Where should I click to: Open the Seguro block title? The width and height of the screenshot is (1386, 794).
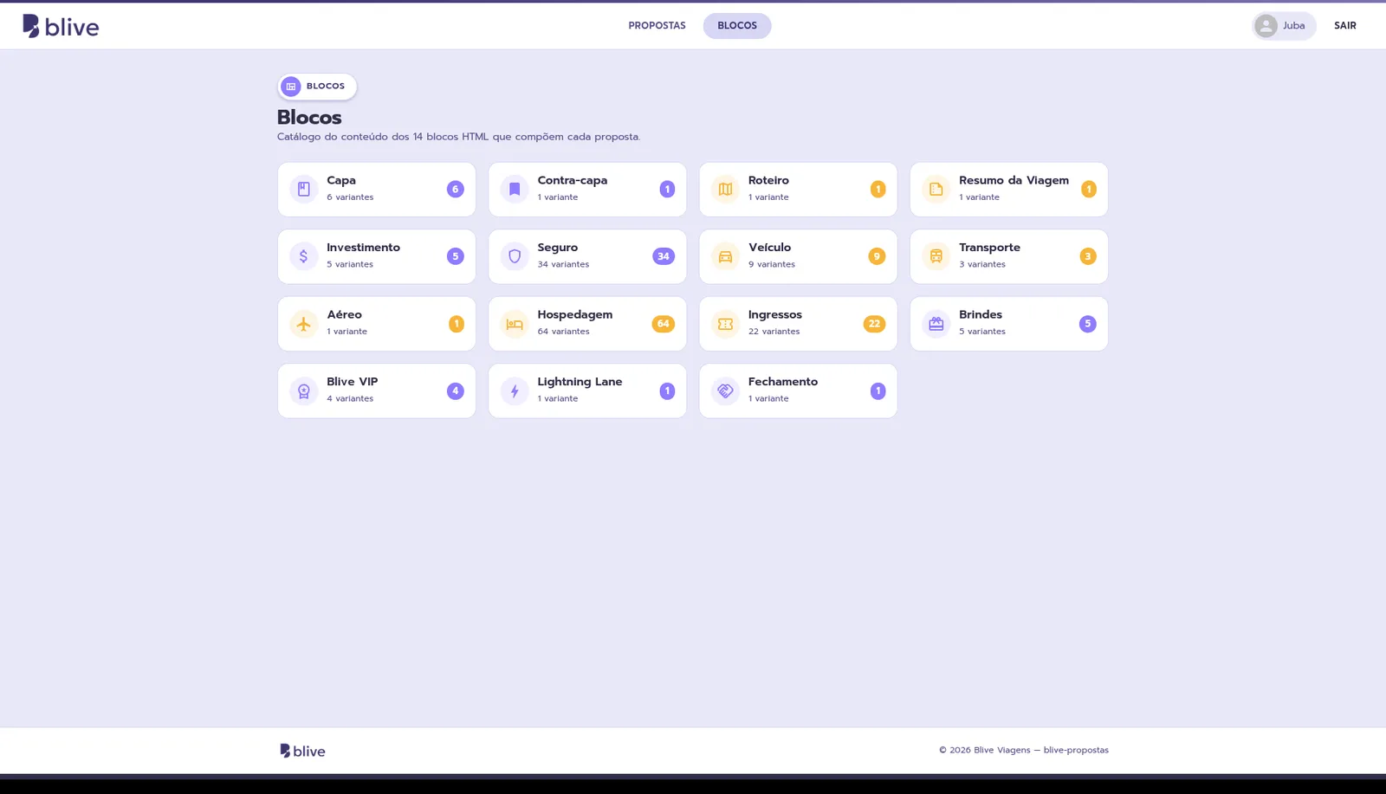click(x=557, y=248)
